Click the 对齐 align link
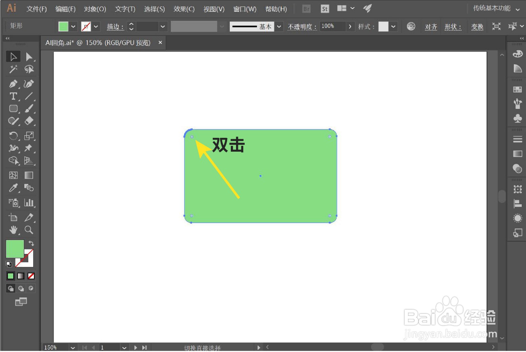526x352 pixels. click(431, 27)
